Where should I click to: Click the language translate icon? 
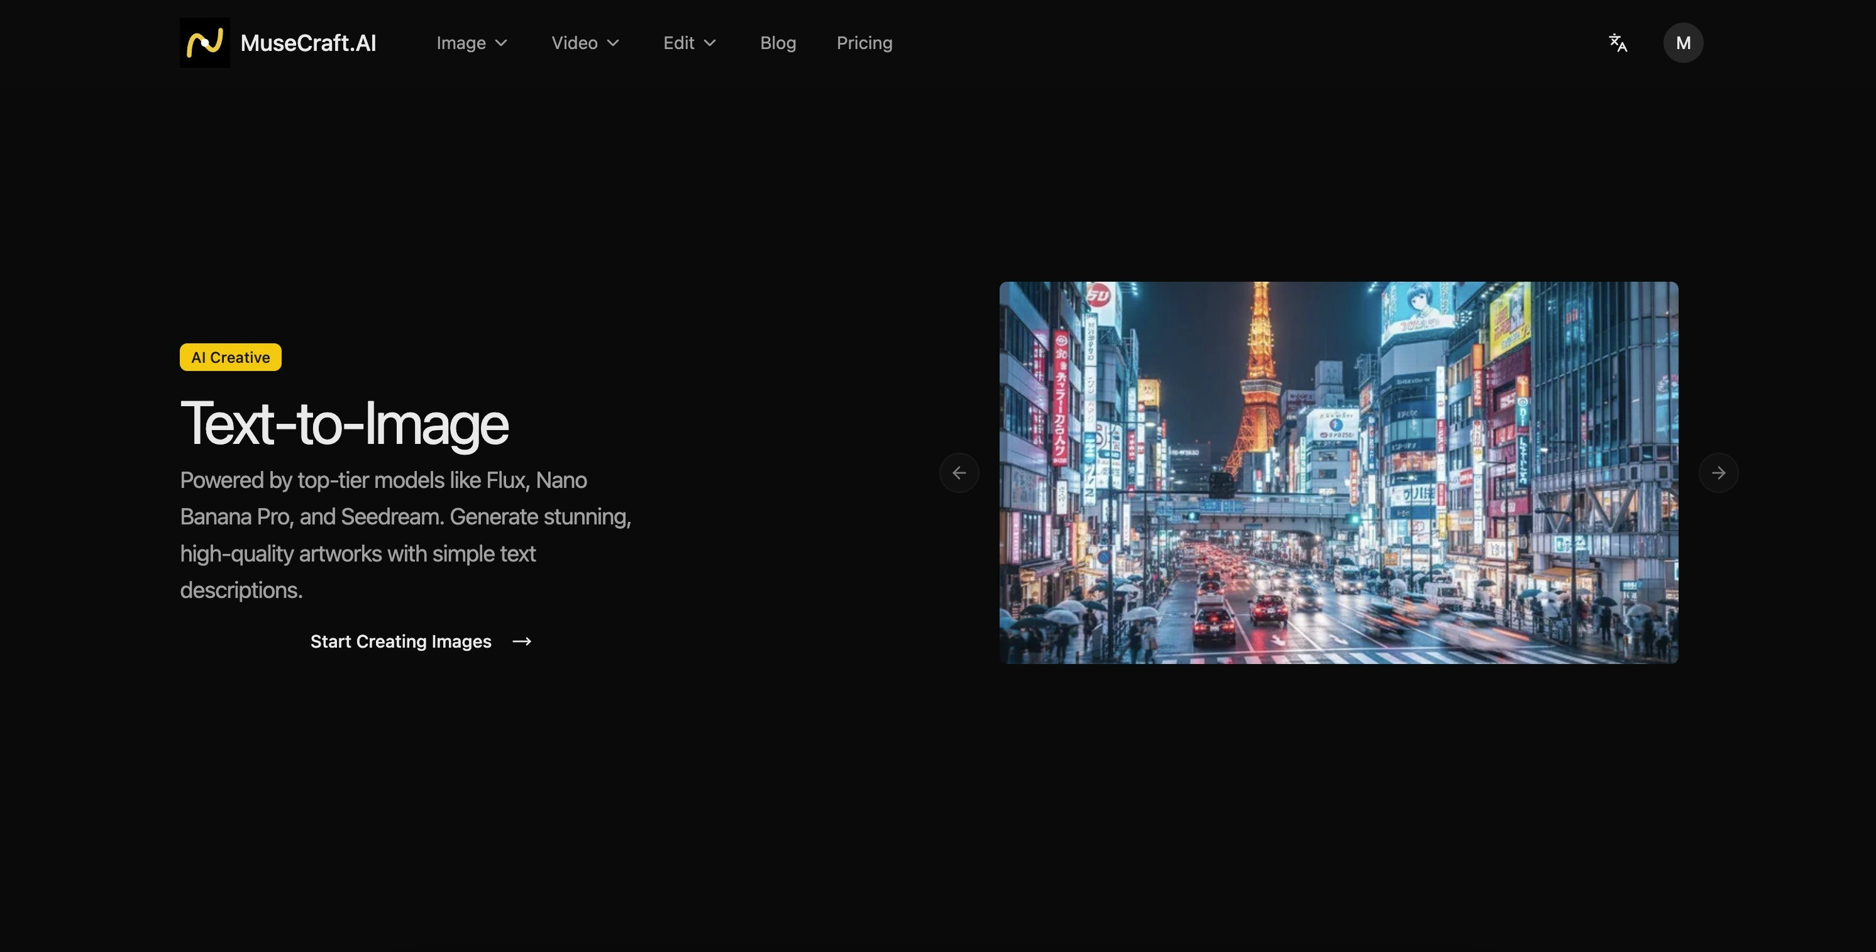[x=1618, y=43]
